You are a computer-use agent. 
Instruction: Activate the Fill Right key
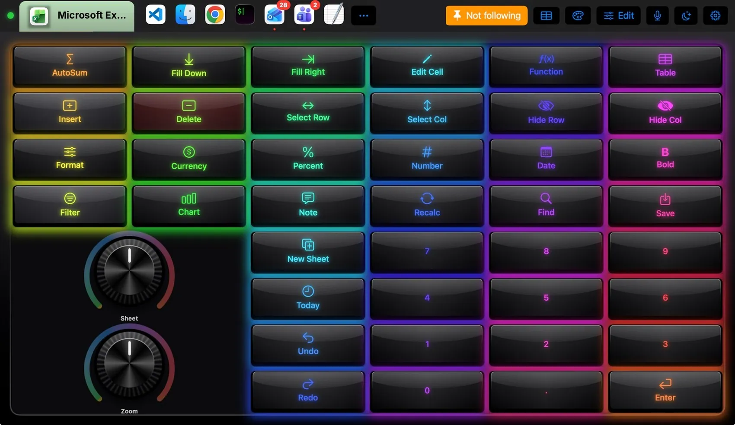click(308, 66)
